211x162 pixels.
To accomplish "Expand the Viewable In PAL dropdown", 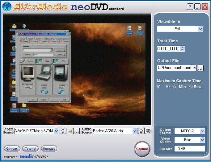I will click(x=200, y=29).
